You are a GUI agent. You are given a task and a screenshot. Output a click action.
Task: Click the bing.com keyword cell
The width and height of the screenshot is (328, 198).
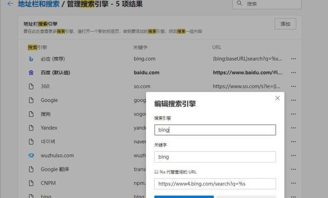tap(144, 59)
